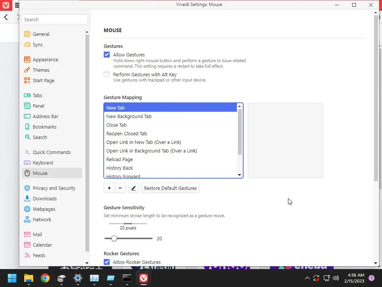Toggle Allow Rocker Gestures checkbox

[x=107, y=262]
